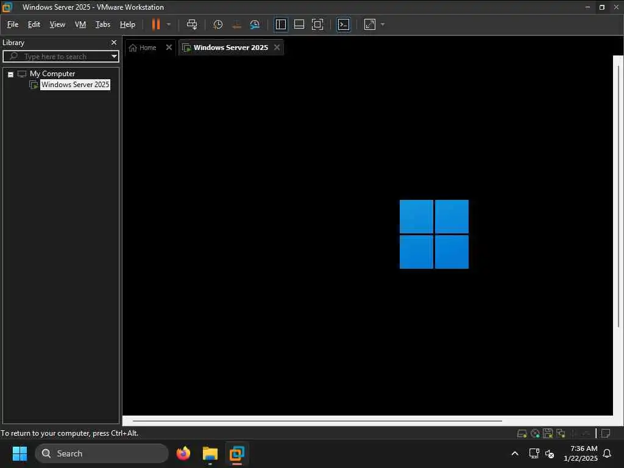Switch to console view
Viewport: 624px width, 468px height.
pos(344,24)
